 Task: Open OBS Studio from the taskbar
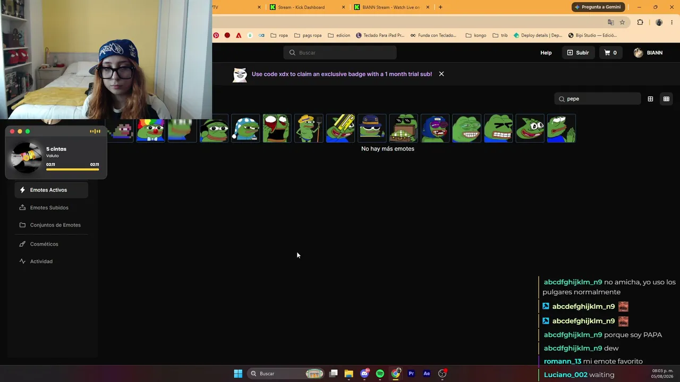[443, 374]
